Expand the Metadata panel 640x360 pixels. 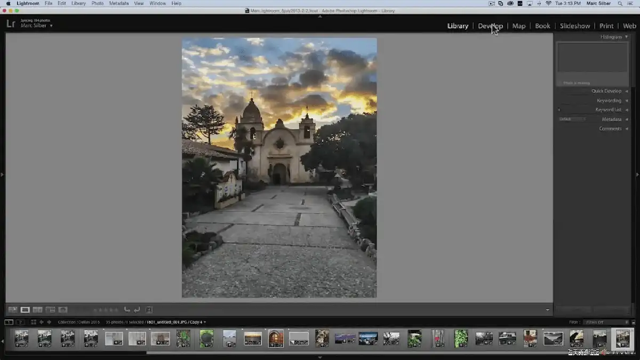click(627, 119)
